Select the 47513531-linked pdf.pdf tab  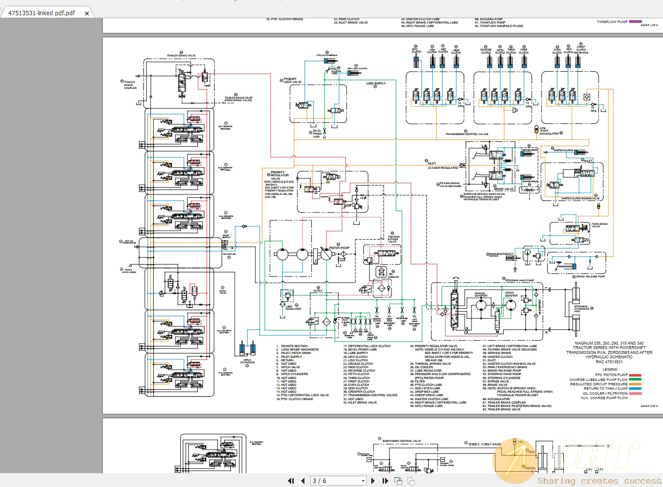pyautogui.click(x=42, y=13)
